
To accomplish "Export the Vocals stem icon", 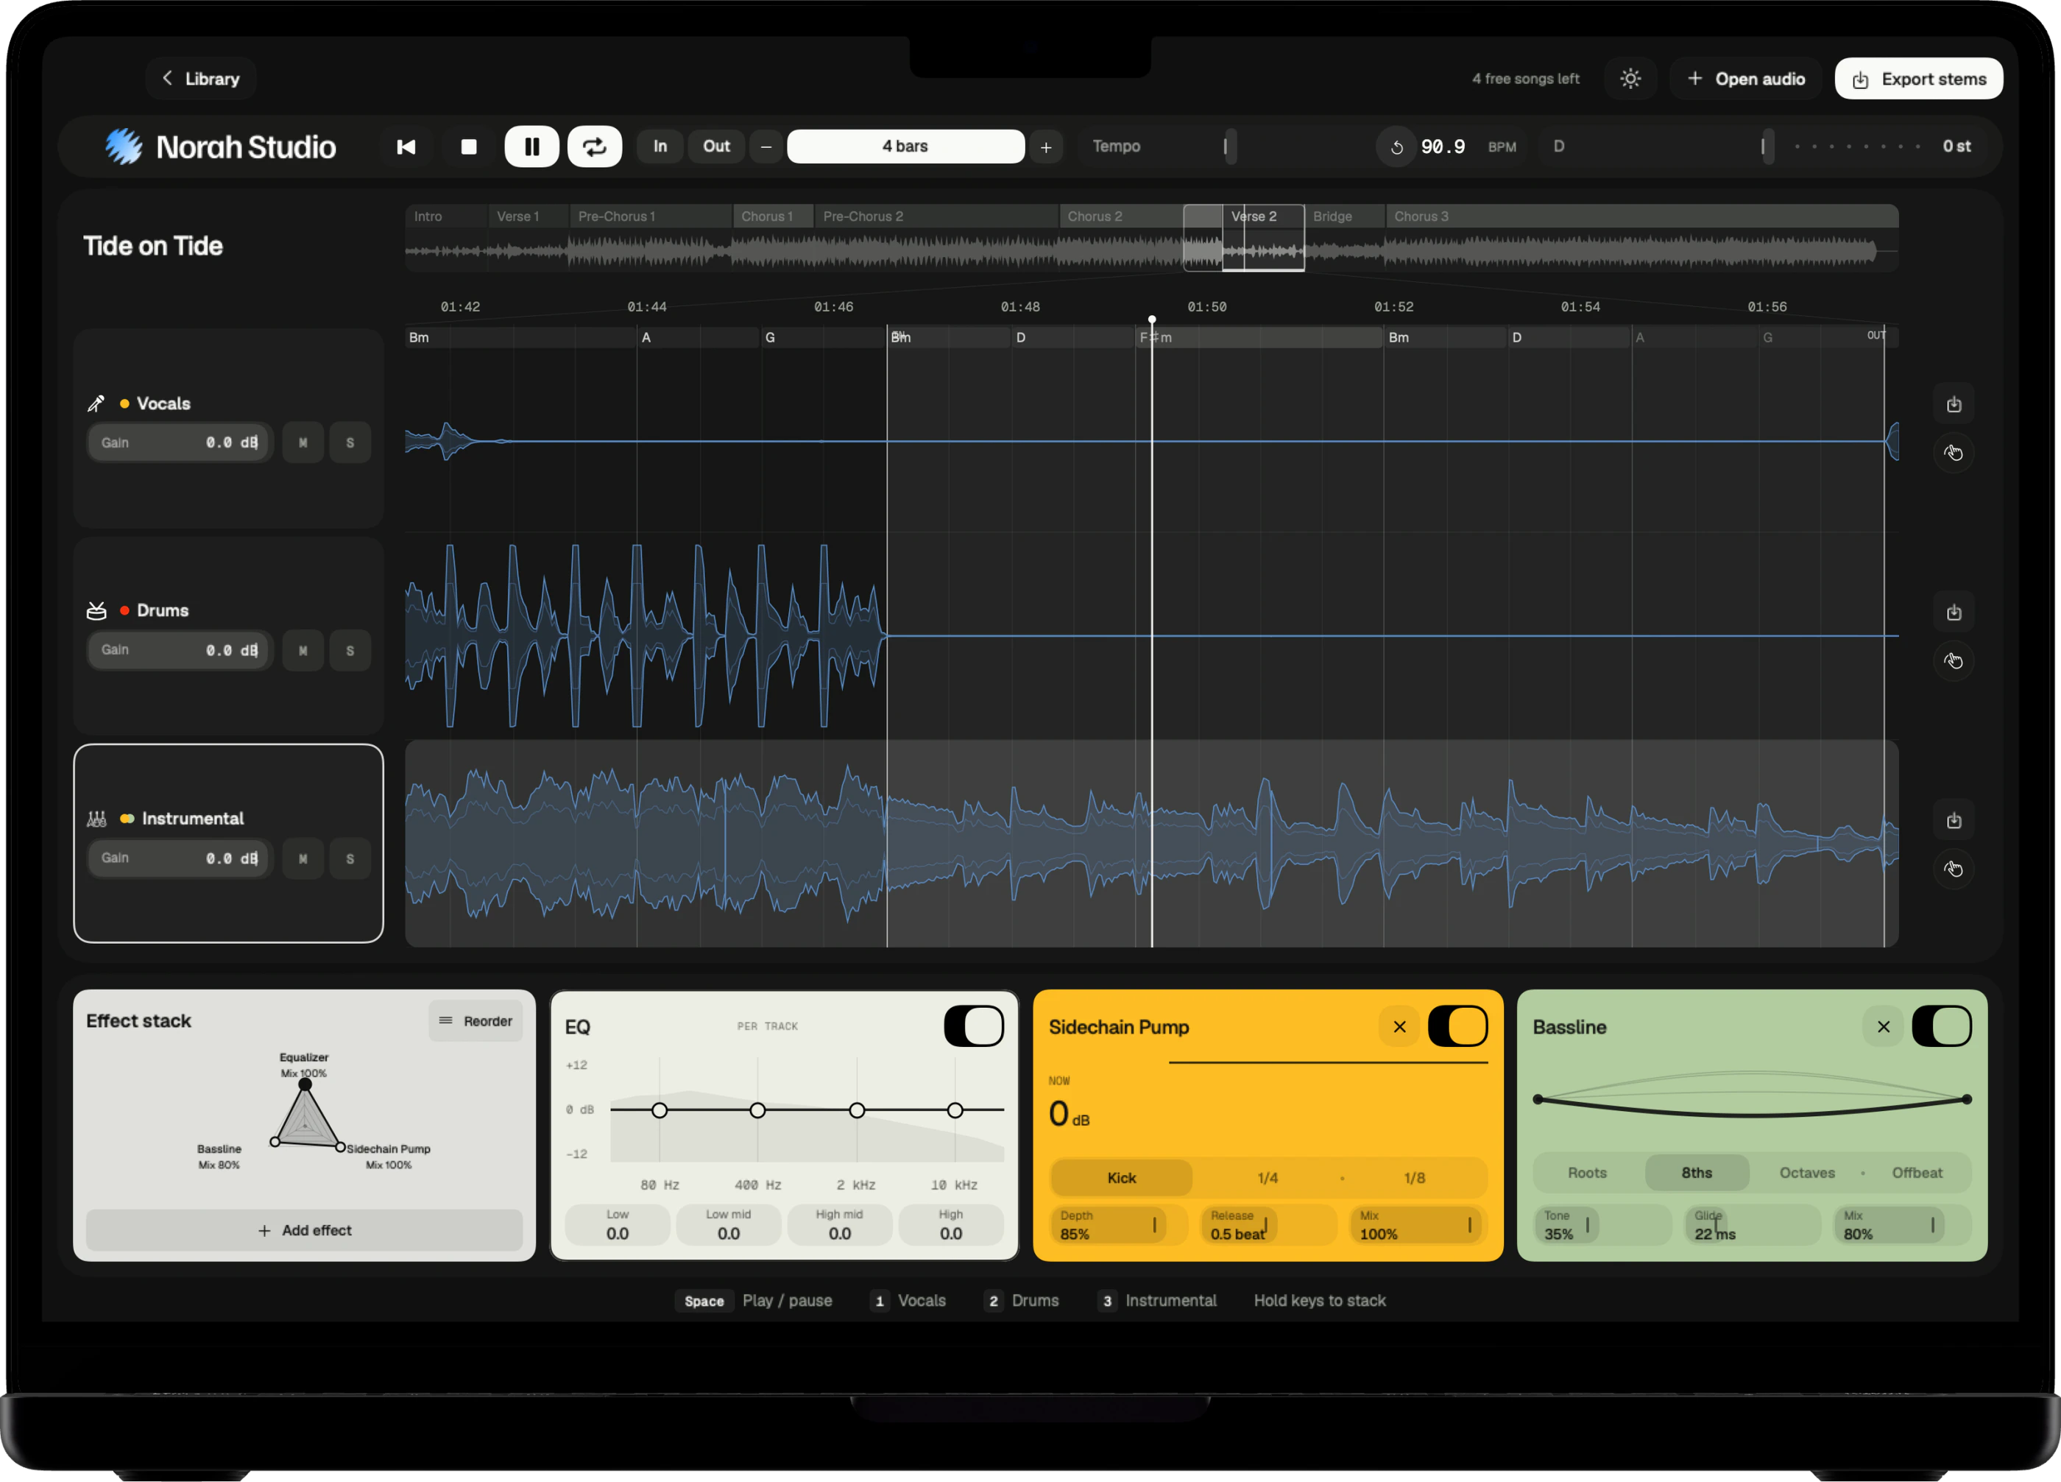I will [1954, 404].
